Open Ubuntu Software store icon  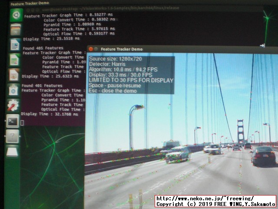(x=13, y=90)
